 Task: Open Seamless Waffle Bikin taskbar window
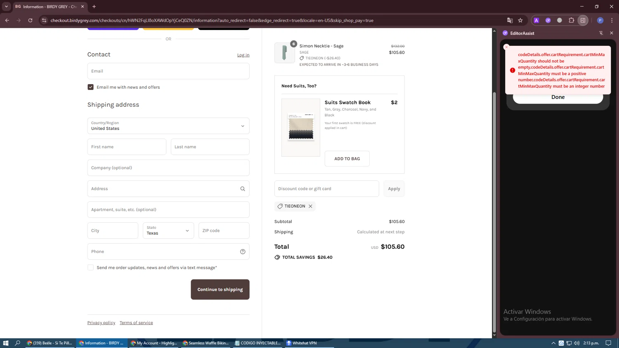click(206, 343)
